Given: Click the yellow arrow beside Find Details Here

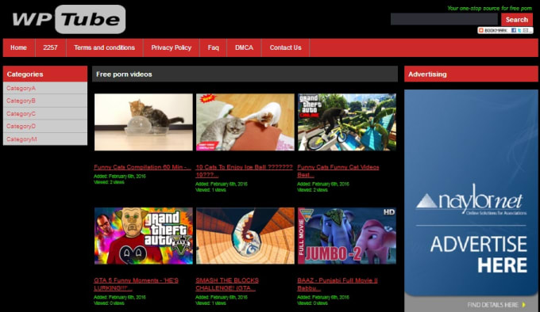Looking at the screenshot, I should click(x=523, y=305).
